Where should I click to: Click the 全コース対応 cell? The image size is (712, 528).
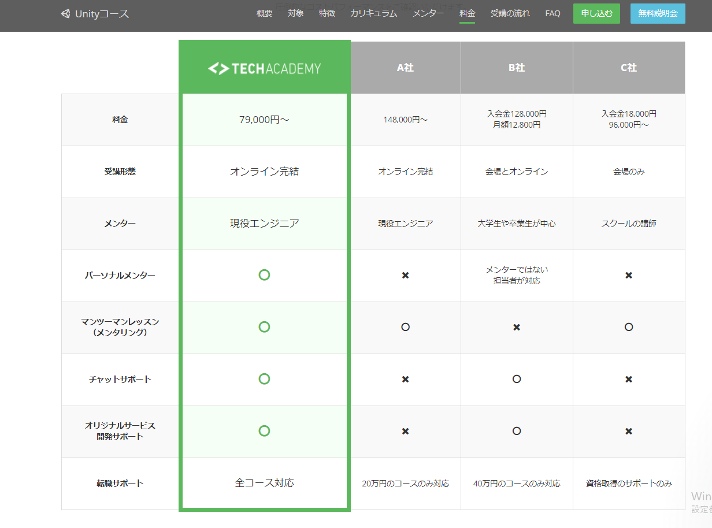pyautogui.click(x=264, y=483)
